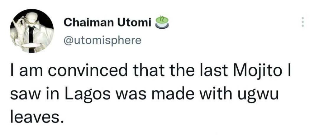319x135 pixels.
Task: Open the @utomisphere handle link
Action: click(x=102, y=40)
